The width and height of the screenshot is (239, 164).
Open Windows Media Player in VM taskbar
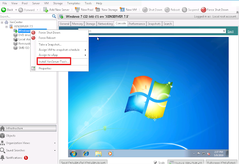tap(110, 153)
